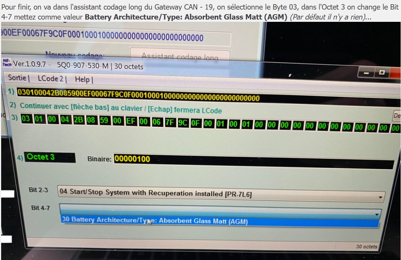Click the Bit 2-3 label
The width and height of the screenshot is (401, 260).
coord(38,190)
